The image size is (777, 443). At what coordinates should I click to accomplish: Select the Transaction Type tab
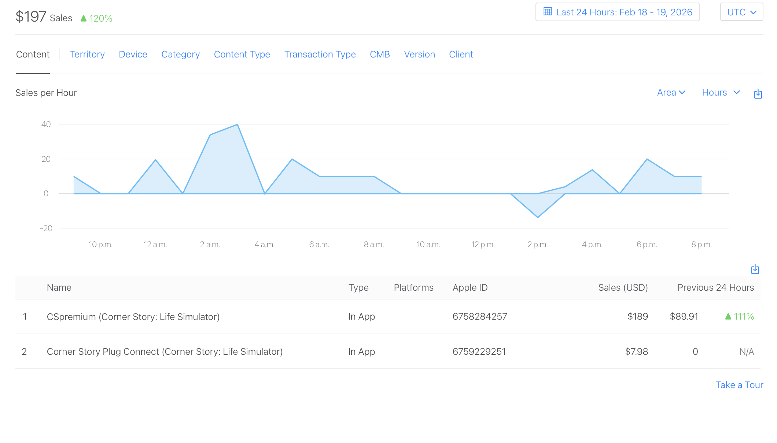pos(320,54)
